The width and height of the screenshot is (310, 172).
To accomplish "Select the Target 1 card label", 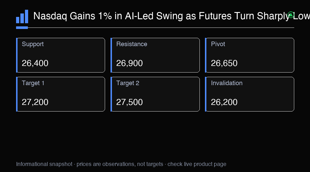I will tap(33, 83).
